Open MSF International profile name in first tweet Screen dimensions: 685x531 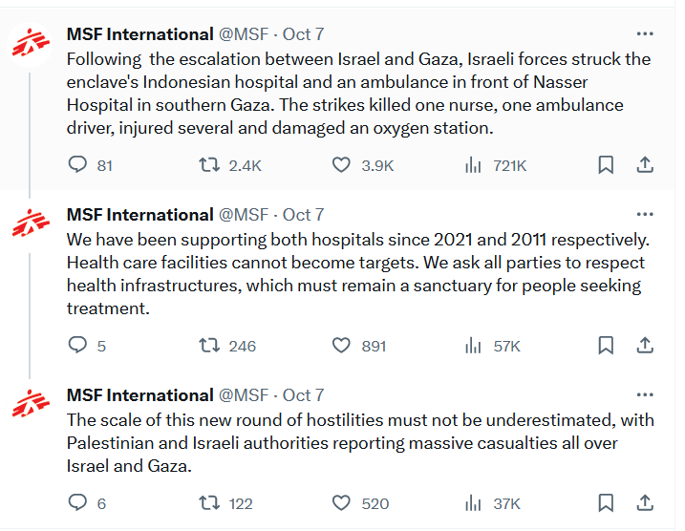(x=139, y=34)
